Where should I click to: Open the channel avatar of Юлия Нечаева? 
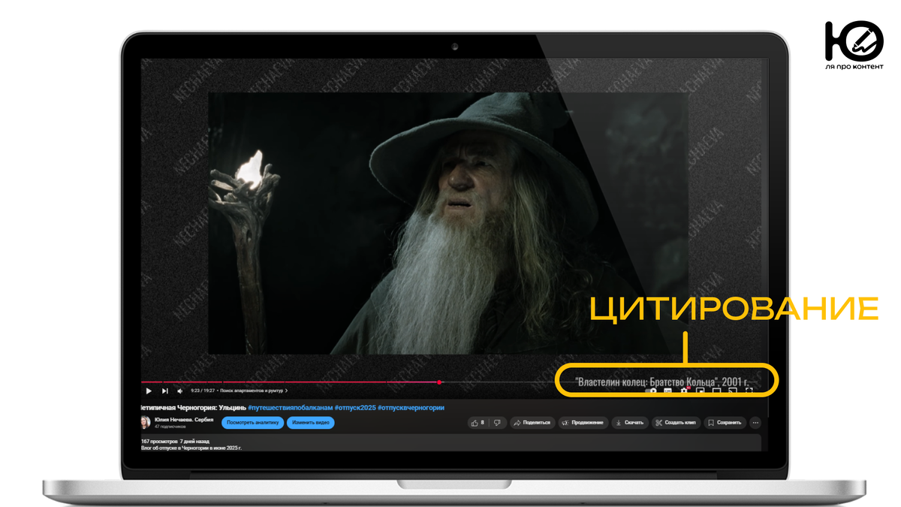(146, 423)
